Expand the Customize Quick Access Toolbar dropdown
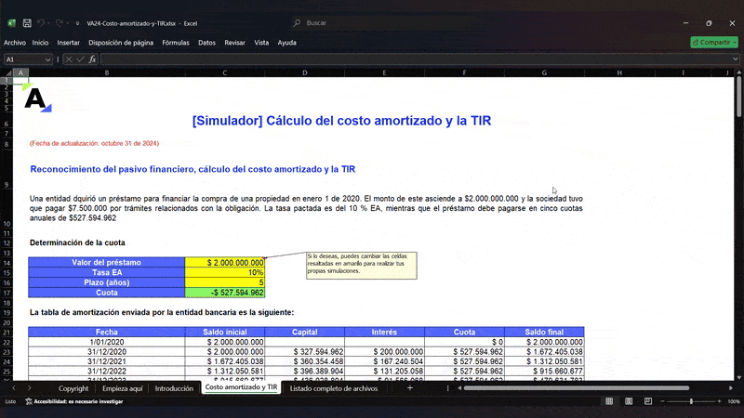This screenshot has height=418, width=744. coord(78,22)
